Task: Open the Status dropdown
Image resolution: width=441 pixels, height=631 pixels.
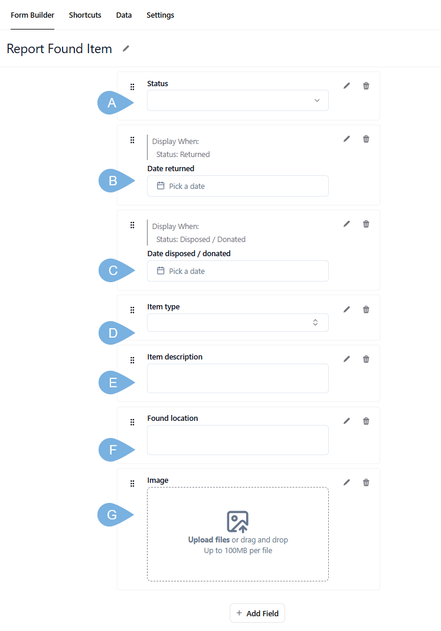Action: (x=238, y=100)
